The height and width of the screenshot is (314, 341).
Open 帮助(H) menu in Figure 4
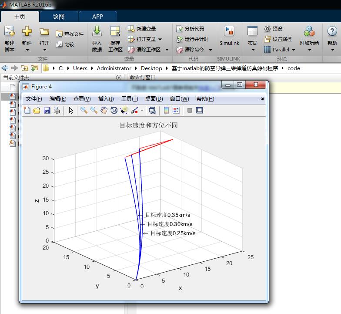click(x=205, y=99)
